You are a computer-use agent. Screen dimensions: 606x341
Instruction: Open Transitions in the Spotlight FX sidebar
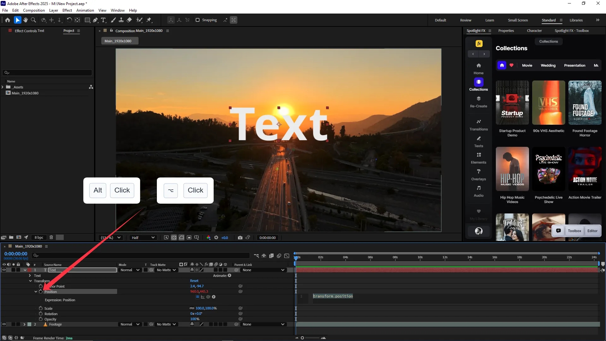(478, 125)
